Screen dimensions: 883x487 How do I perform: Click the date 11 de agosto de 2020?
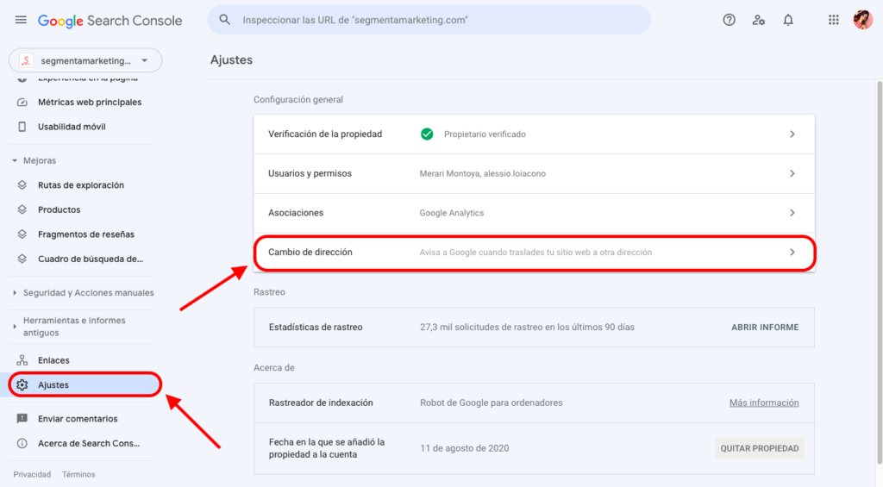click(x=465, y=448)
